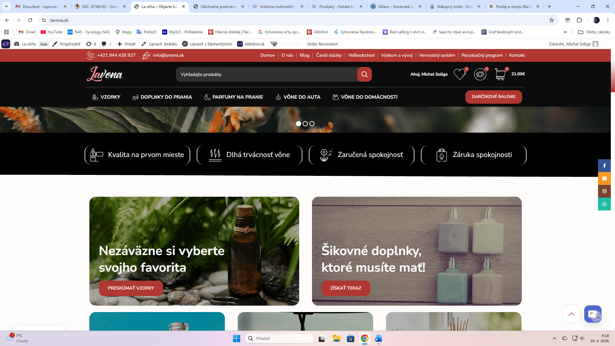
Task: Click the product compare icon
Action: 480,74
